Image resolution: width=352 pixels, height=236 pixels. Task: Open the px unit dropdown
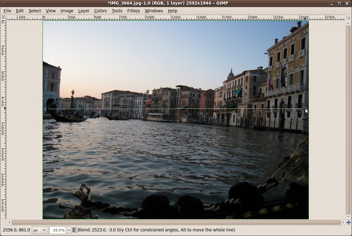tap(39, 230)
